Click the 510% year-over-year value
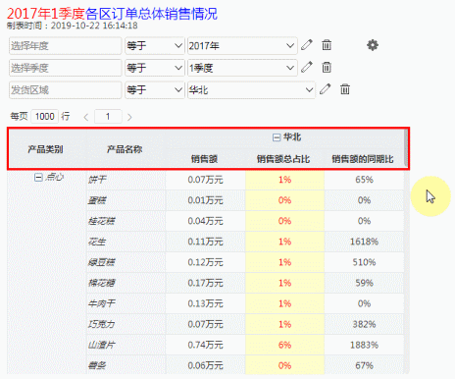Viewport: 455px width, 379px height. click(x=364, y=262)
